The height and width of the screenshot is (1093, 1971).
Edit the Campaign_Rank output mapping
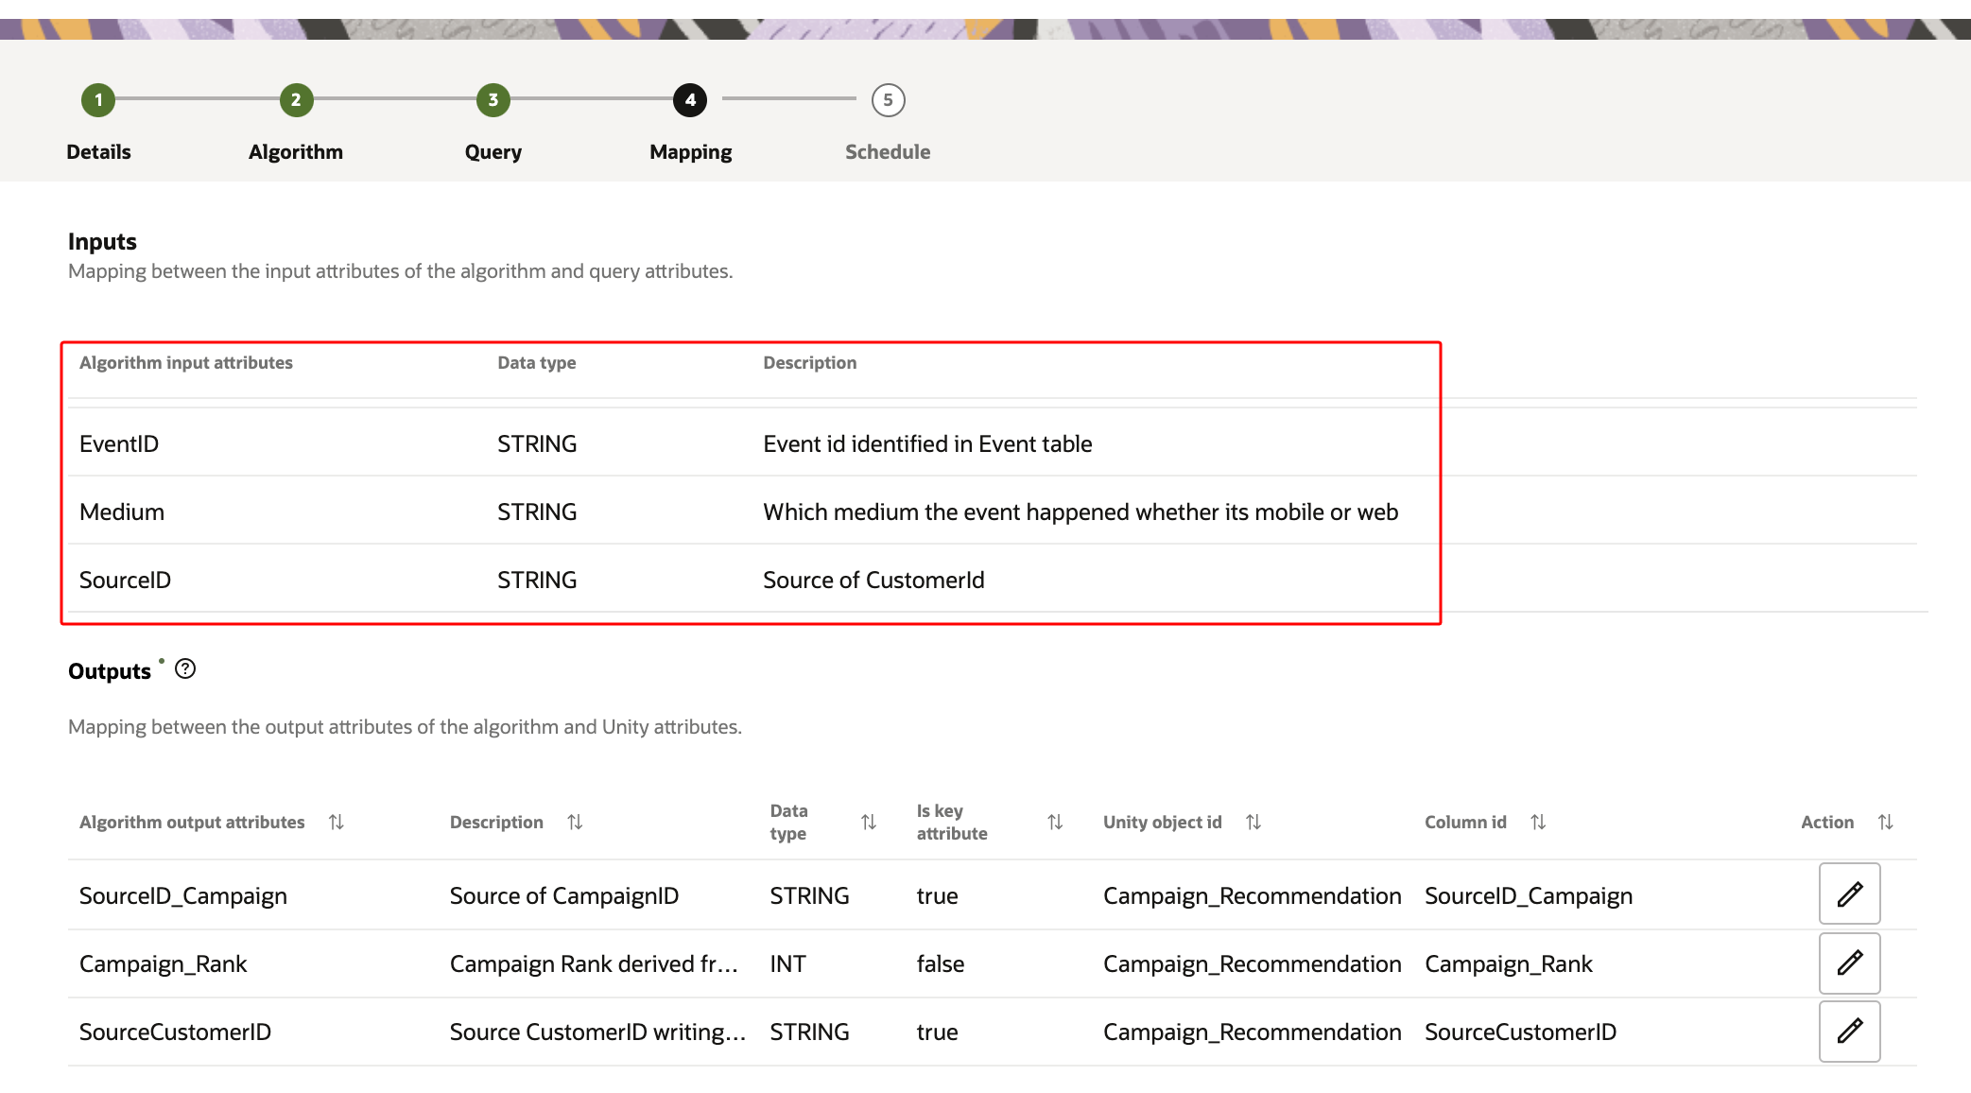(x=1849, y=963)
